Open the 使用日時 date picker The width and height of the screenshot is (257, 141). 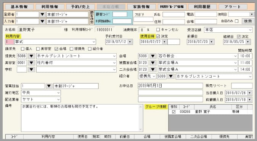[164, 42]
